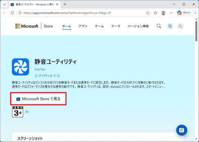Select the バージョン情報 tab
Screen dimensions: 199x142
(x=138, y=26)
